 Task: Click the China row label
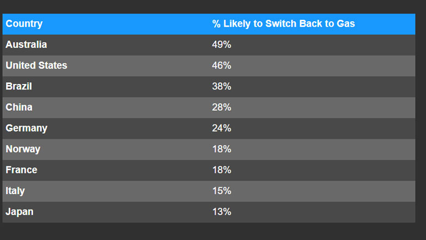(x=19, y=107)
